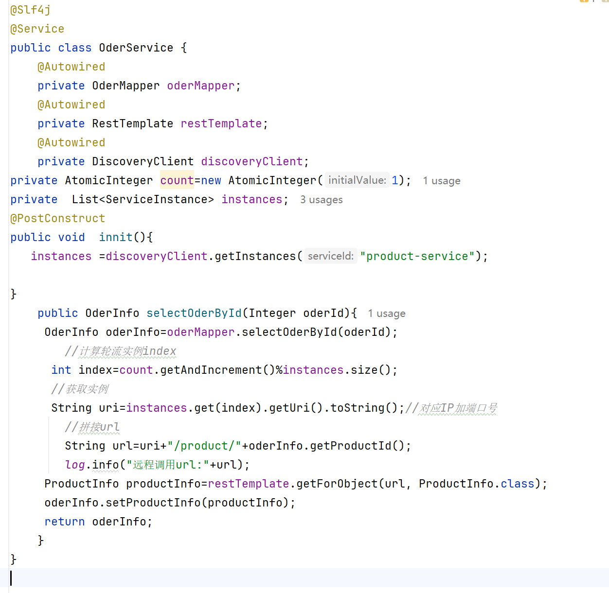Click the comment '//计算轮流实例index'
The image size is (609, 593).
121,351
